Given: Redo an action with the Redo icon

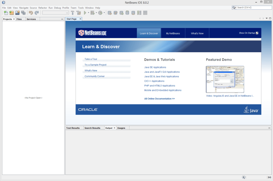Looking at the screenshot, I should coord(37,13).
